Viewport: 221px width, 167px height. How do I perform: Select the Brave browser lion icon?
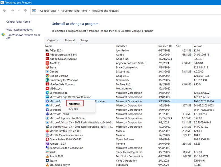pyautogui.click(x=47, y=67)
